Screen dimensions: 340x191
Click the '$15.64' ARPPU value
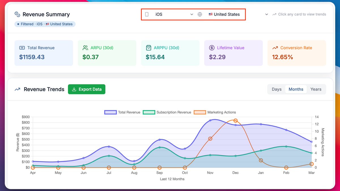155,57
